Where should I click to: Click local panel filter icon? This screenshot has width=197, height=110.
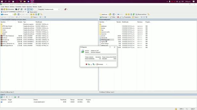[x=45, y=17]
